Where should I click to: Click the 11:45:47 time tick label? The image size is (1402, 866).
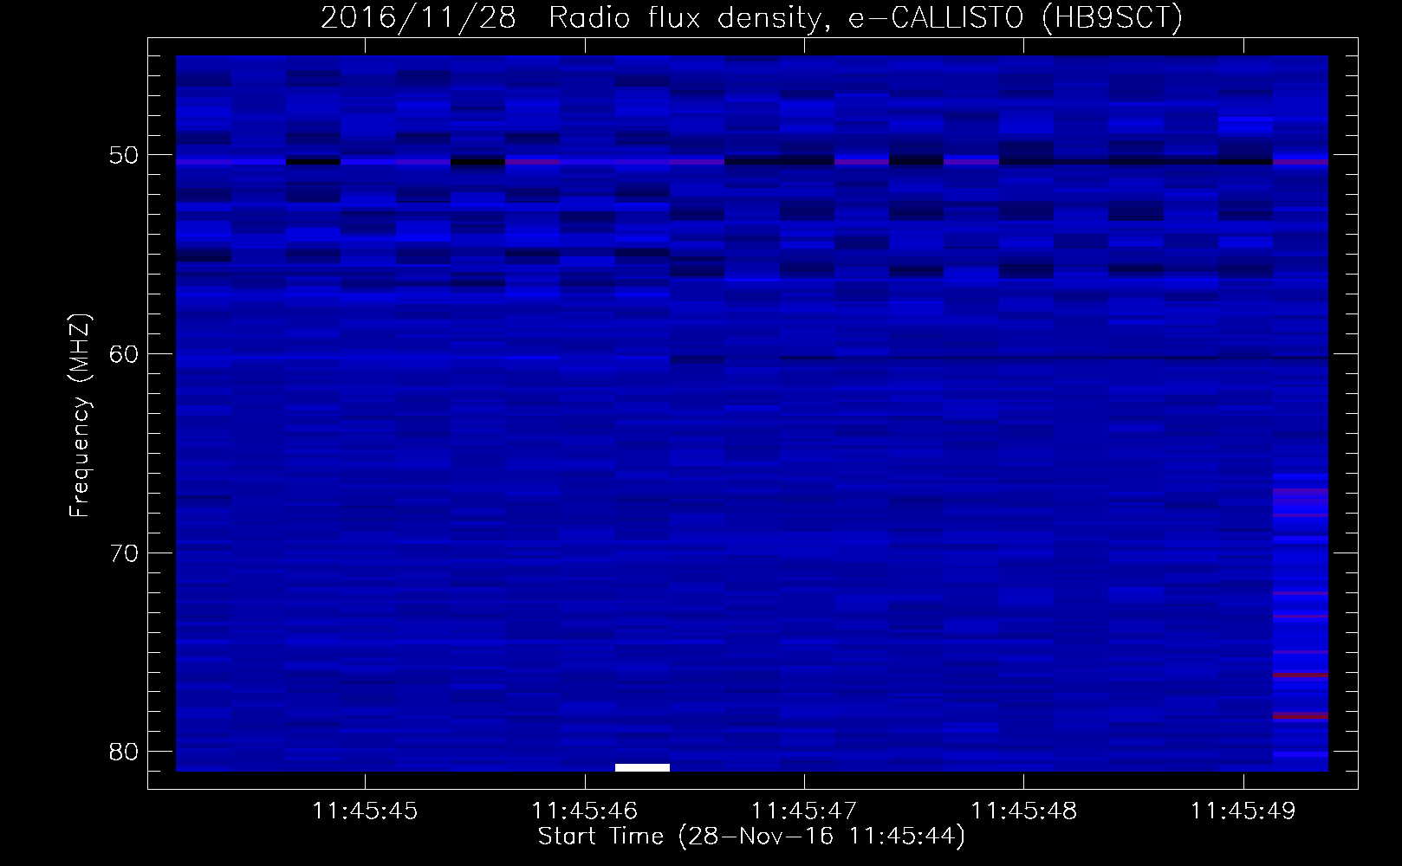click(x=804, y=811)
